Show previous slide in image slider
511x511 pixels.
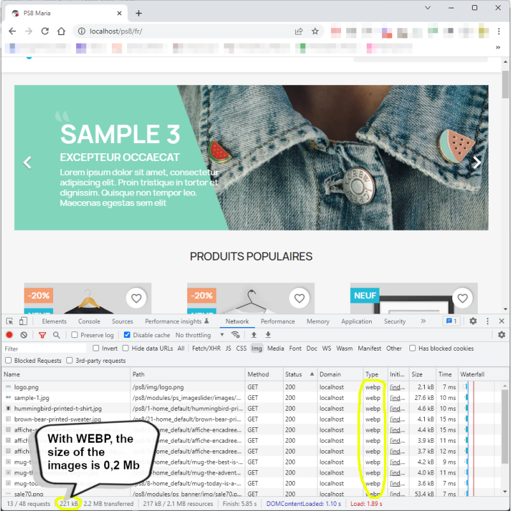coord(27,162)
